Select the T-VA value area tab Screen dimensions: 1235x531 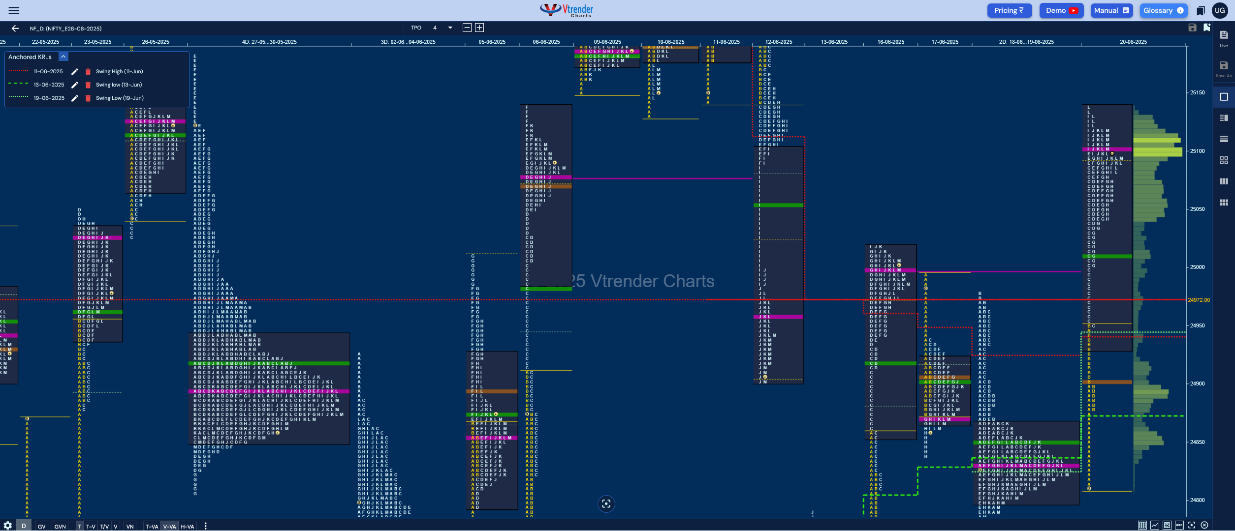(152, 526)
